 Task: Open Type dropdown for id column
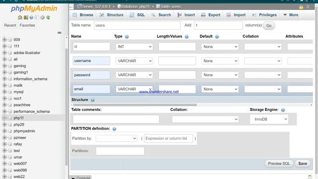pyautogui.click(x=134, y=47)
